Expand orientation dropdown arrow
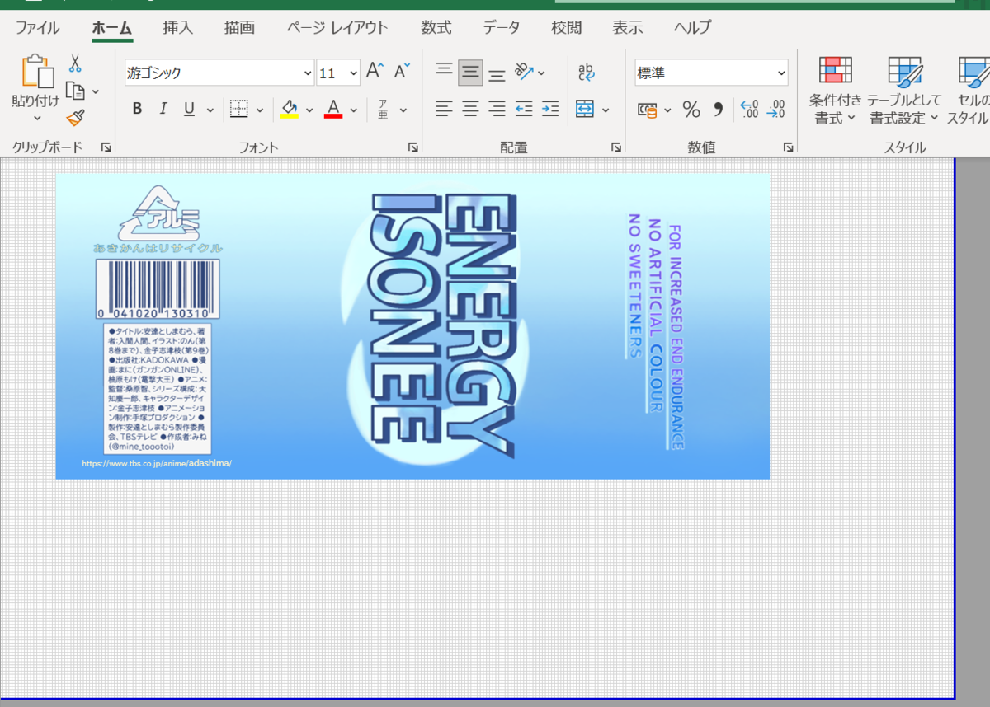Image resolution: width=990 pixels, height=707 pixels. [542, 73]
